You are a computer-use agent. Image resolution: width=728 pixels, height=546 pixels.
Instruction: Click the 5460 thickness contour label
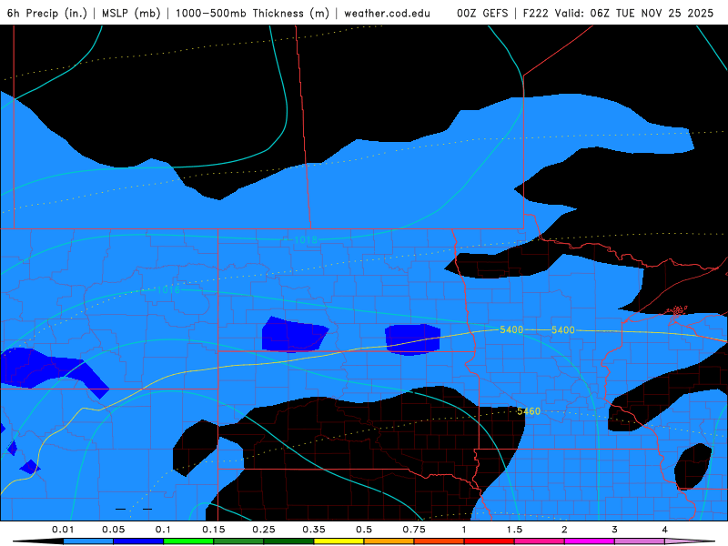(x=529, y=411)
